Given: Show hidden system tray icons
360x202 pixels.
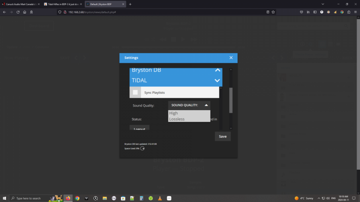Looking at the screenshot, I should pos(319,198).
